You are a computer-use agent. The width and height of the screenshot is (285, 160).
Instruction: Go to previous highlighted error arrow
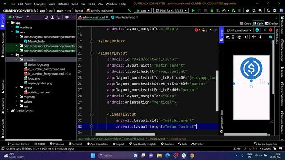click(x=211, y=30)
